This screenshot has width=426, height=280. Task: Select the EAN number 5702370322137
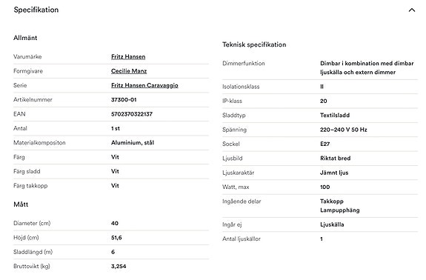pyautogui.click(x=132, y=114)
